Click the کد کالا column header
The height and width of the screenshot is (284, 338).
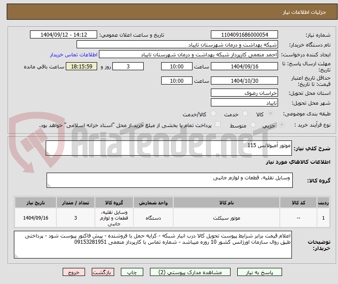coord(298,203)
